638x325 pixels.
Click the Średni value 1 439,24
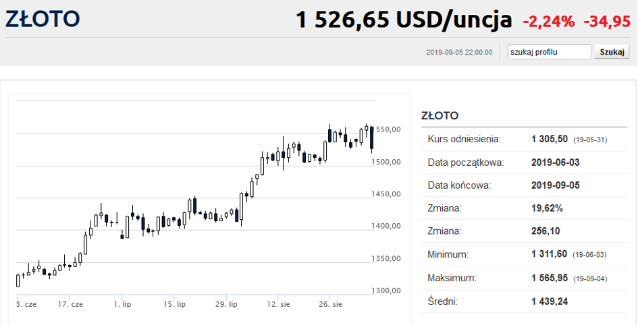[x=550, y=301]
